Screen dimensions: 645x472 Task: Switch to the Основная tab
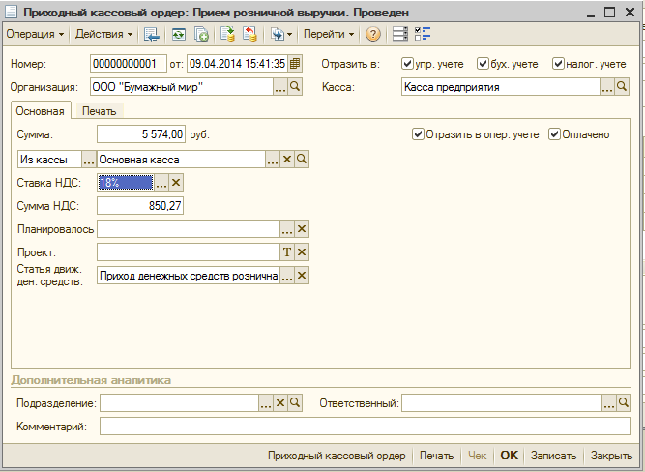41,111
